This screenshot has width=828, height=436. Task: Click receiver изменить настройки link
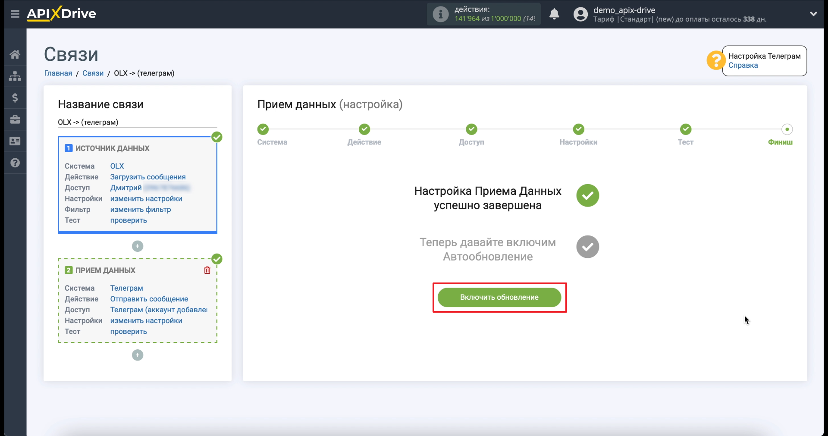[146, 320]
